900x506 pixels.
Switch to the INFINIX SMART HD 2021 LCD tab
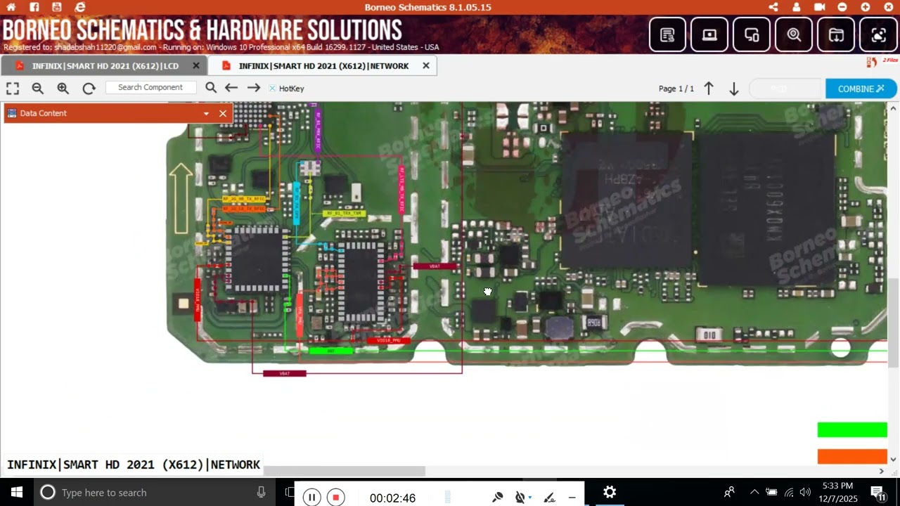(x=105, y=66)
